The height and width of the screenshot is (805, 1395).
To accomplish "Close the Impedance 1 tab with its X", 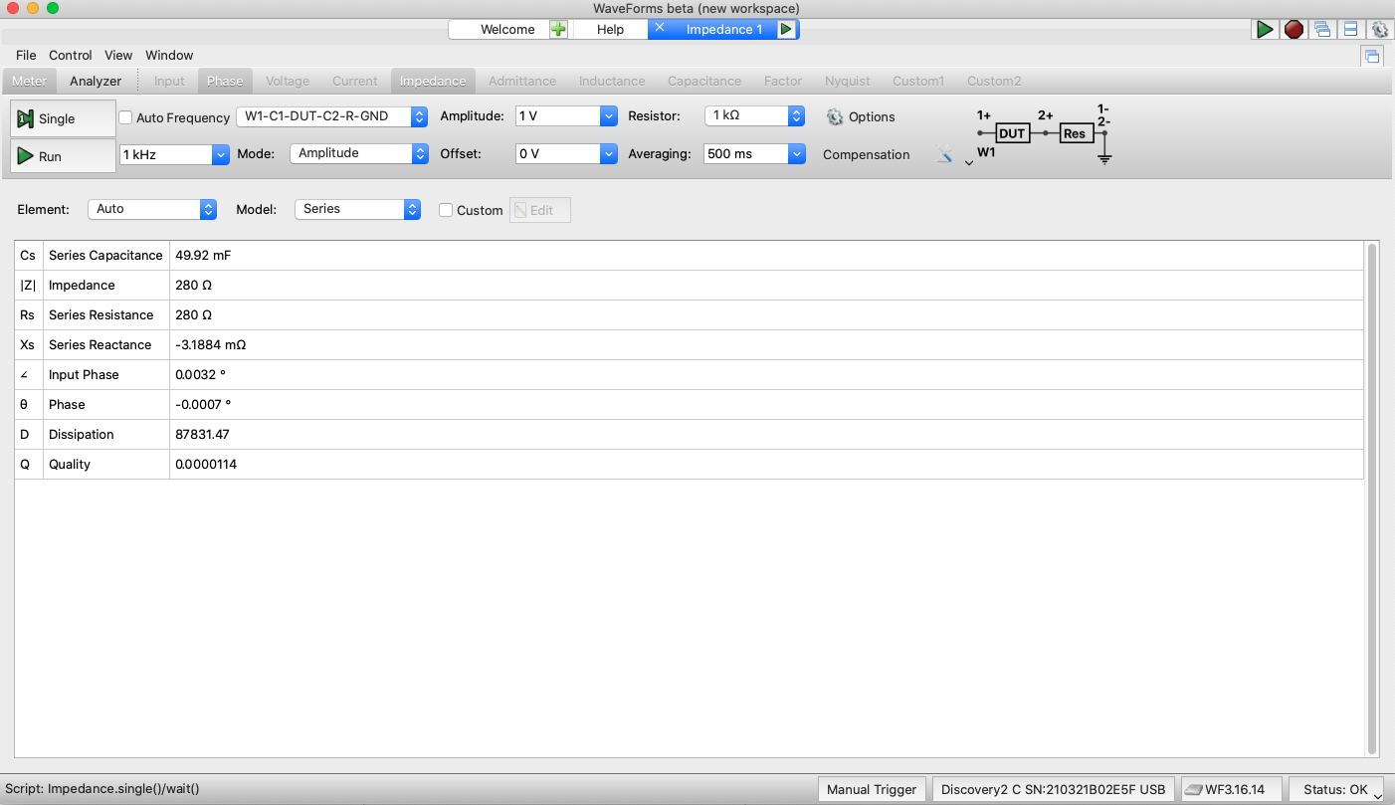I will tap(659, 28).
